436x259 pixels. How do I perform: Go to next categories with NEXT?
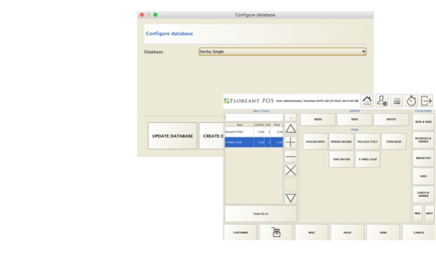(x=429, y=213)
